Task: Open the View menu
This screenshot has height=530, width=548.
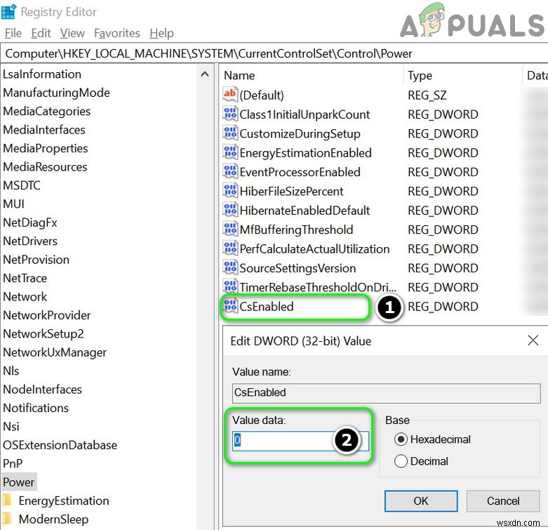Action: 72,33
